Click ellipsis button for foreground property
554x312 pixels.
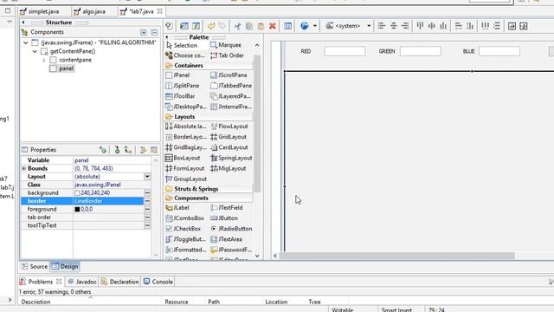coord(147,209)
